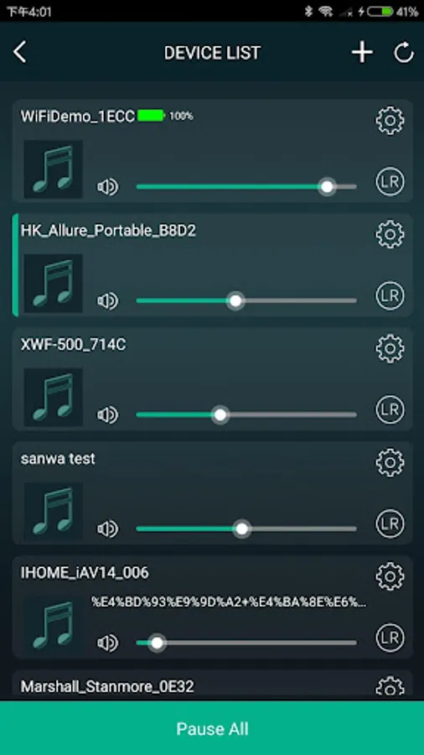Tap the encoded track title under IHOME_iAV14_006

click(x=229, y=602)
